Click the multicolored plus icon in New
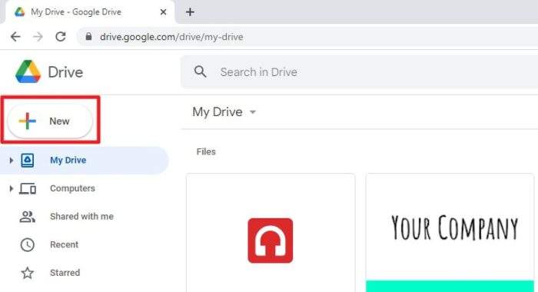 coord(28,121)
